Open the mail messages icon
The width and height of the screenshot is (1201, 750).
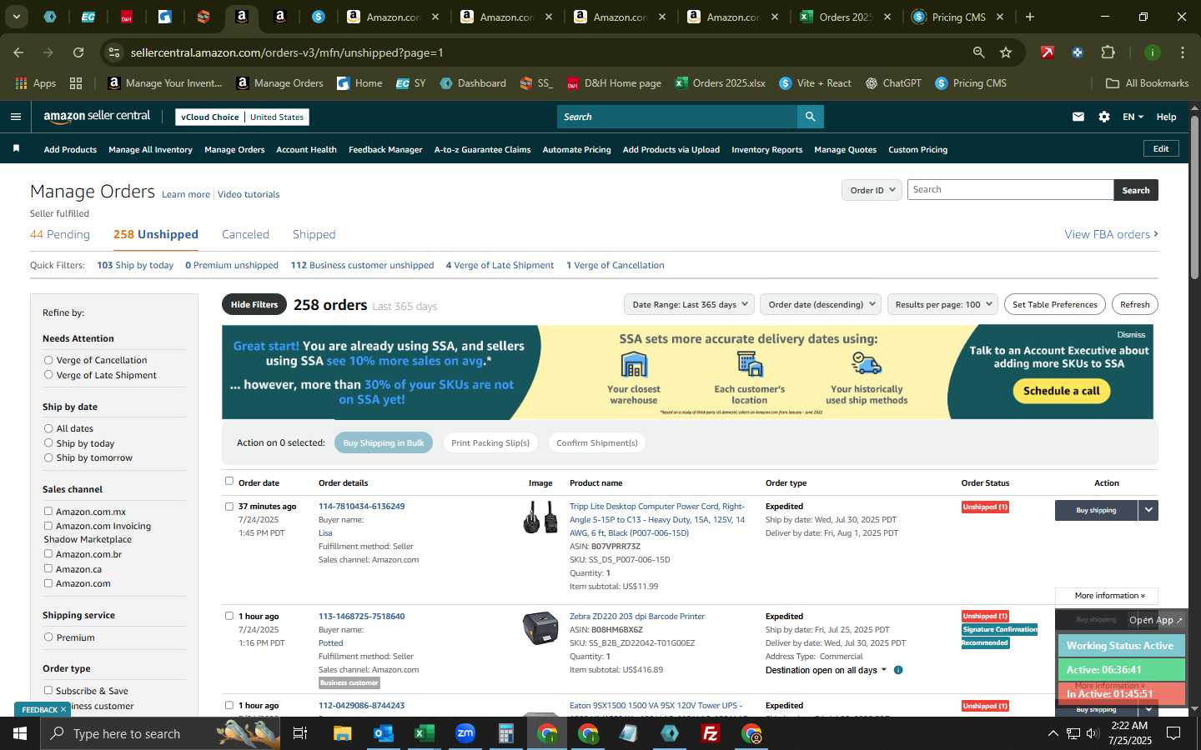coord(1078,117)
